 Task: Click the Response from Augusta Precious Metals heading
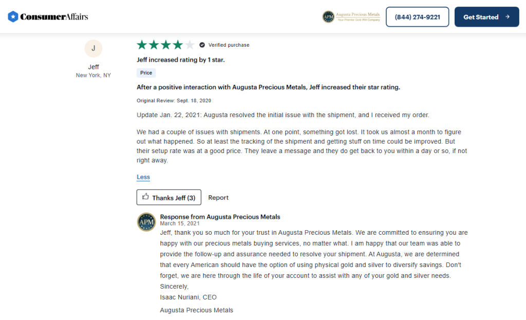point(220,216)
